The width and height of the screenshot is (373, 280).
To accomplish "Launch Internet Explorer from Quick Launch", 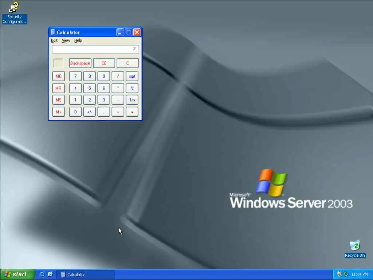I will (42, 274).
